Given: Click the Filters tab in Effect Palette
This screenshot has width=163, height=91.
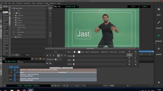Looking at the screenshot, I should pyautogui.click(x=5, y=6).
